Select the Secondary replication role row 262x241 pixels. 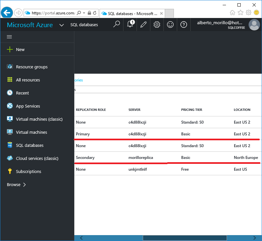(168, 157)
